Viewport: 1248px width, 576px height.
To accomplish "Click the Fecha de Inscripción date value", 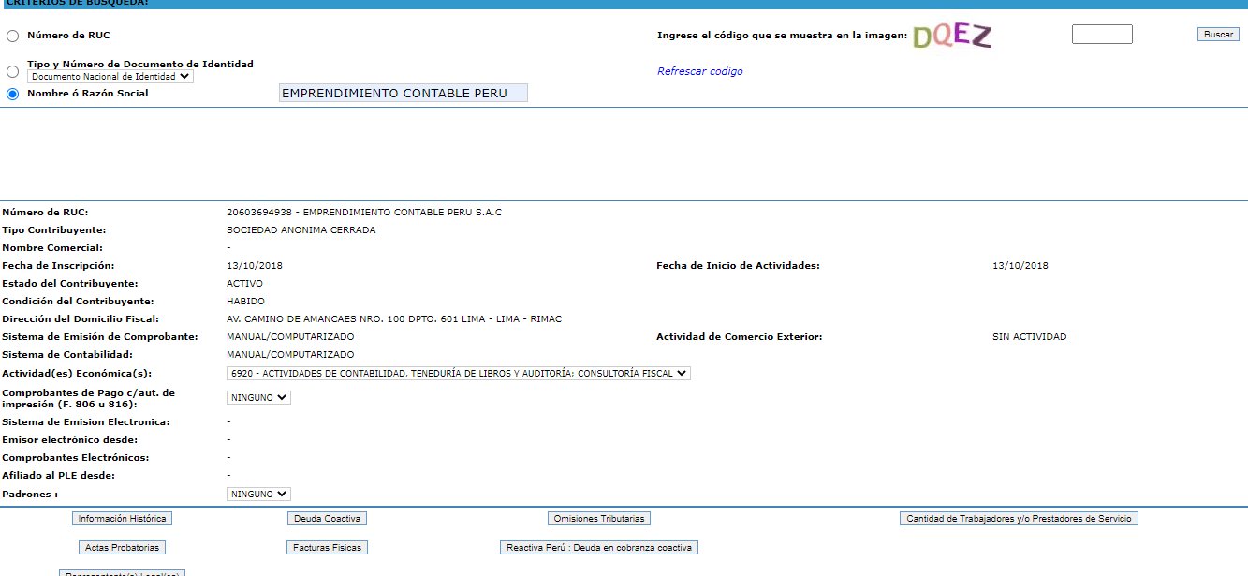I will coord(255,266).
